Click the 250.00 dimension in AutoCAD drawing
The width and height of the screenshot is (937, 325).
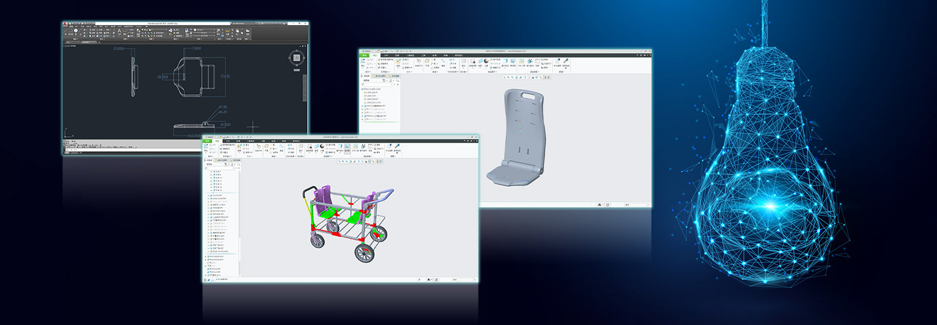tap(226, 76)
